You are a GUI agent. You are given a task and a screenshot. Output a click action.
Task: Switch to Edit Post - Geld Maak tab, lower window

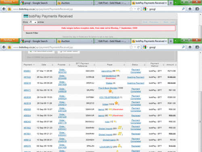112,41
